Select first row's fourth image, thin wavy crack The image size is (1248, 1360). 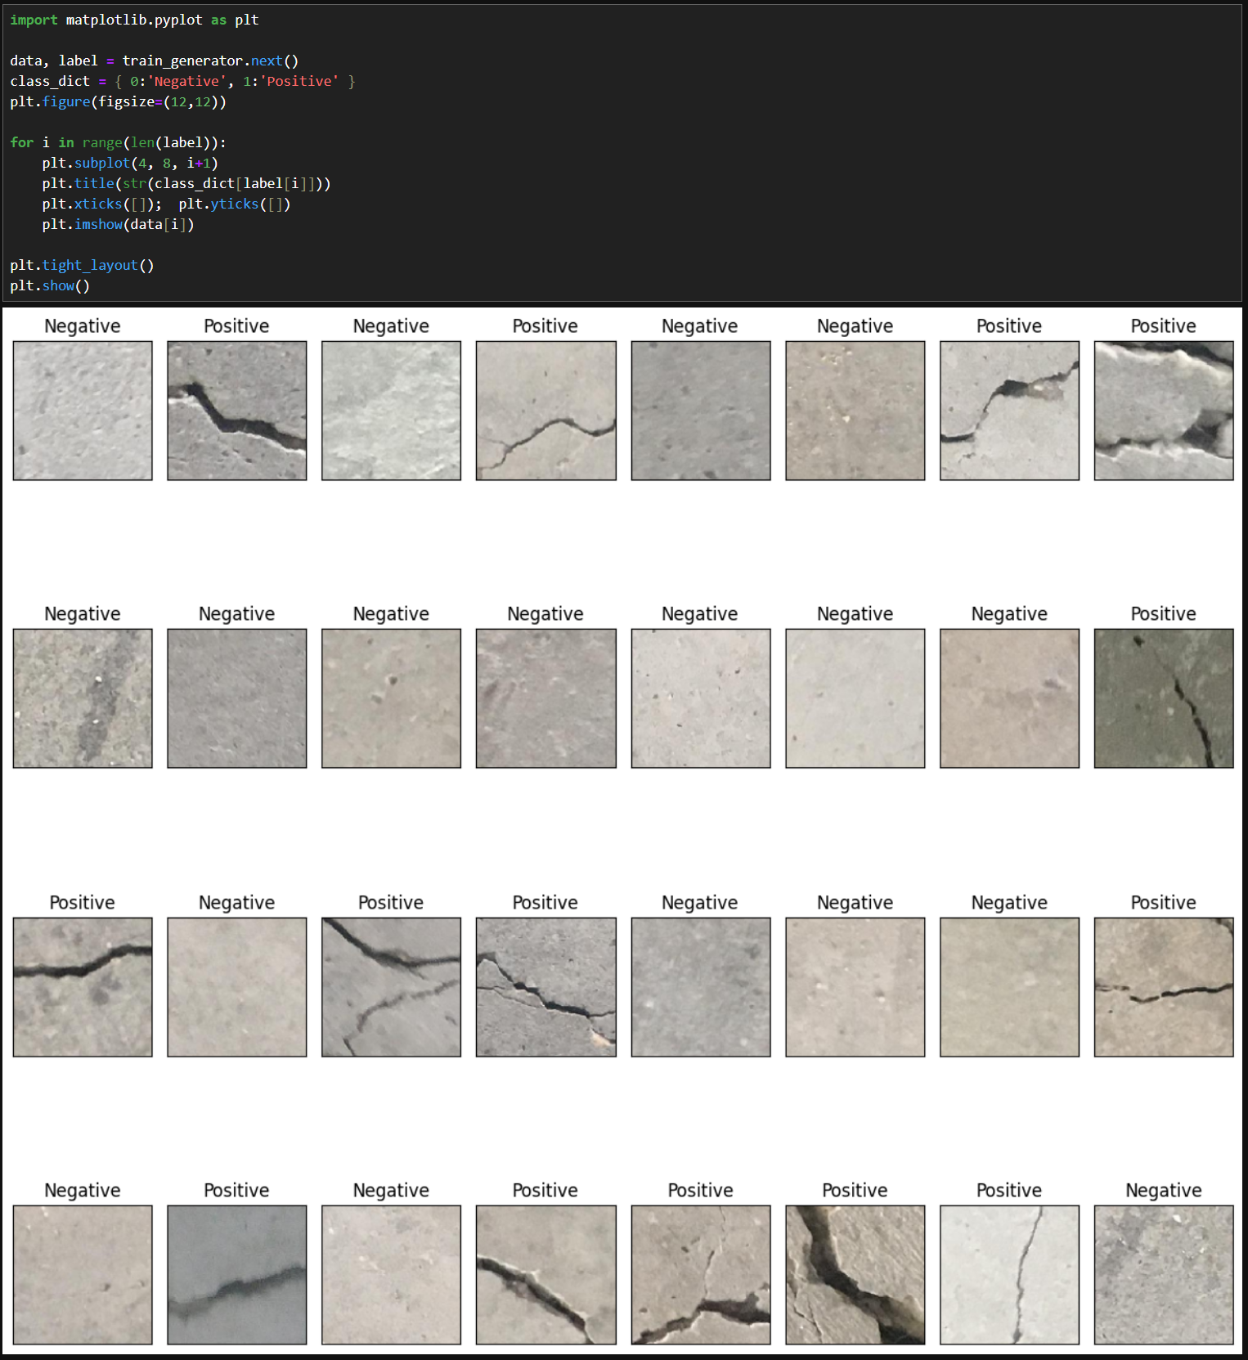pyautogui.click(x=546, y=411)
